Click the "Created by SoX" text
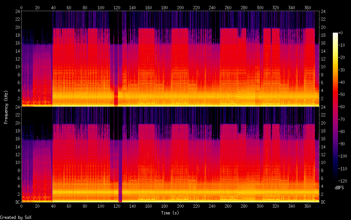The height and width of the screenshot is (220, 351). click(x=16, y=217)
